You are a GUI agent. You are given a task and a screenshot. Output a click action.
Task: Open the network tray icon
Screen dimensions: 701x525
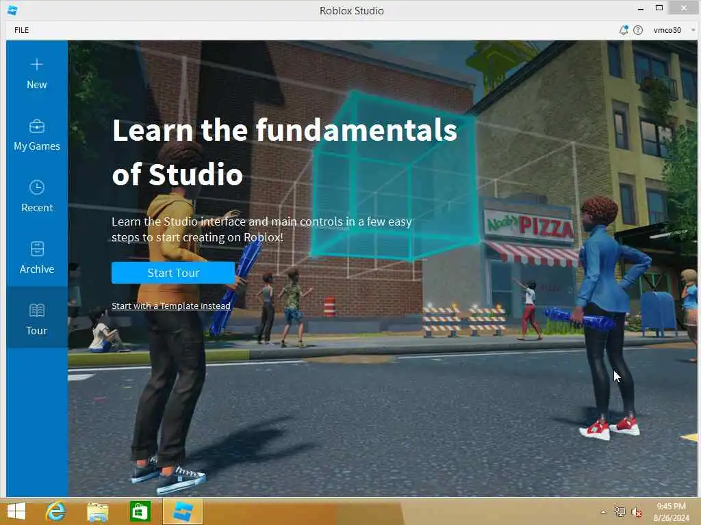(x=620, y=512)
